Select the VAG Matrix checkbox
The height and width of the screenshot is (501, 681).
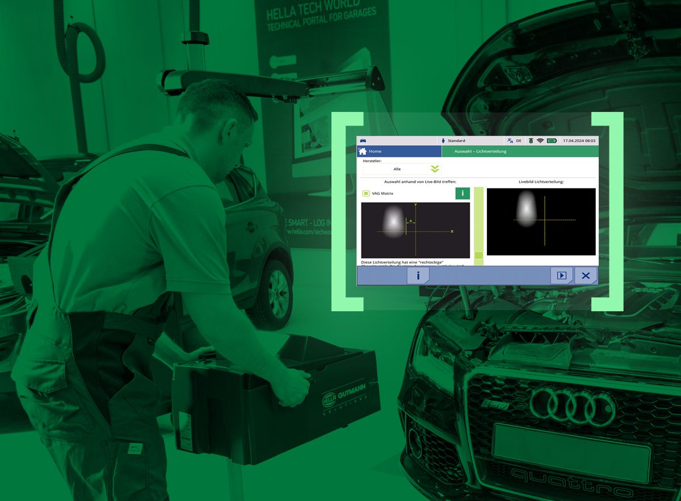pos(366,194)
